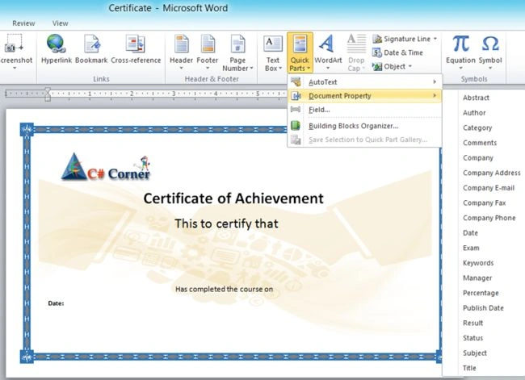Click the Signature Line icon

[377, 39]
